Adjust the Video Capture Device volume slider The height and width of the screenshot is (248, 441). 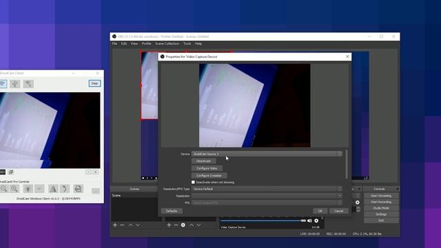point(263,220)
